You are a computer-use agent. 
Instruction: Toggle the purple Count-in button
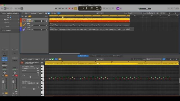coord(118,8)
